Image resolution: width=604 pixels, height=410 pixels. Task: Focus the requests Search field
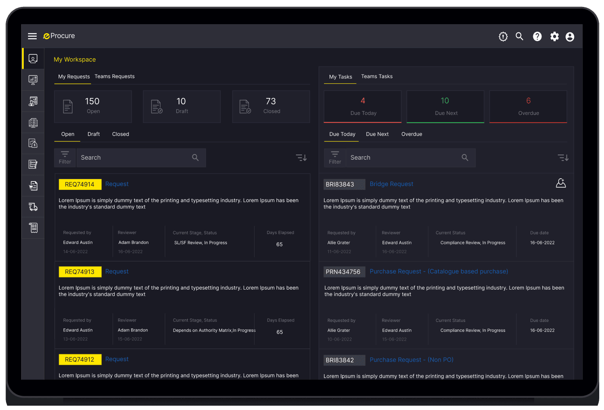coord(141,158)
